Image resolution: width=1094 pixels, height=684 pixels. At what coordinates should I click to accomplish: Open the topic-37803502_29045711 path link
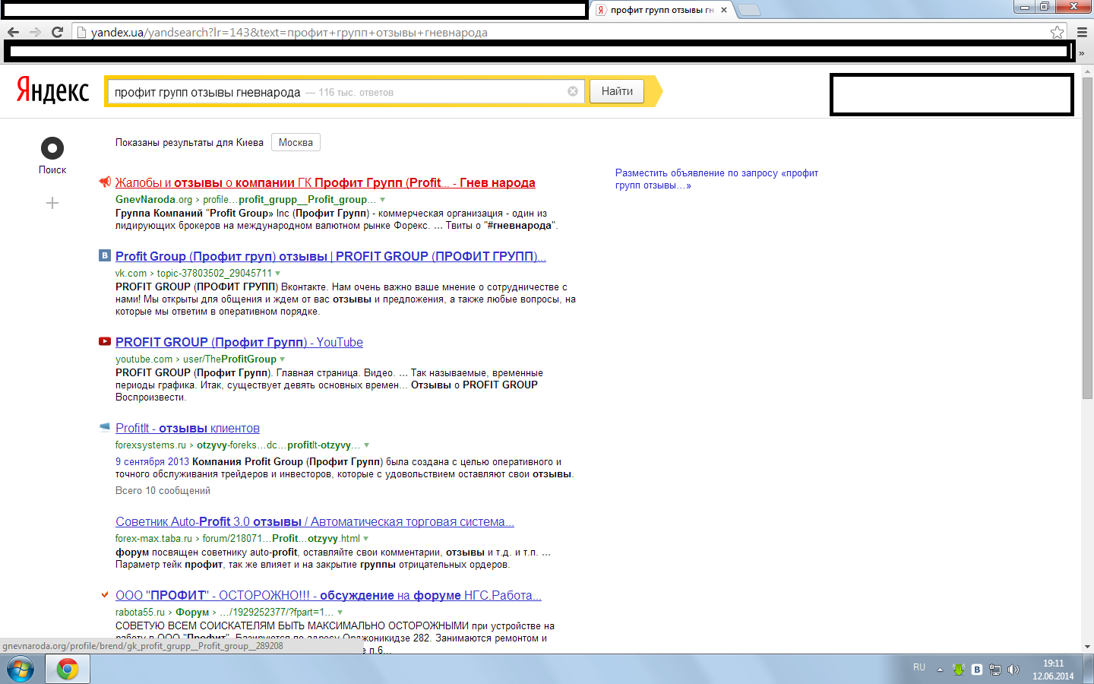(214, 274)
